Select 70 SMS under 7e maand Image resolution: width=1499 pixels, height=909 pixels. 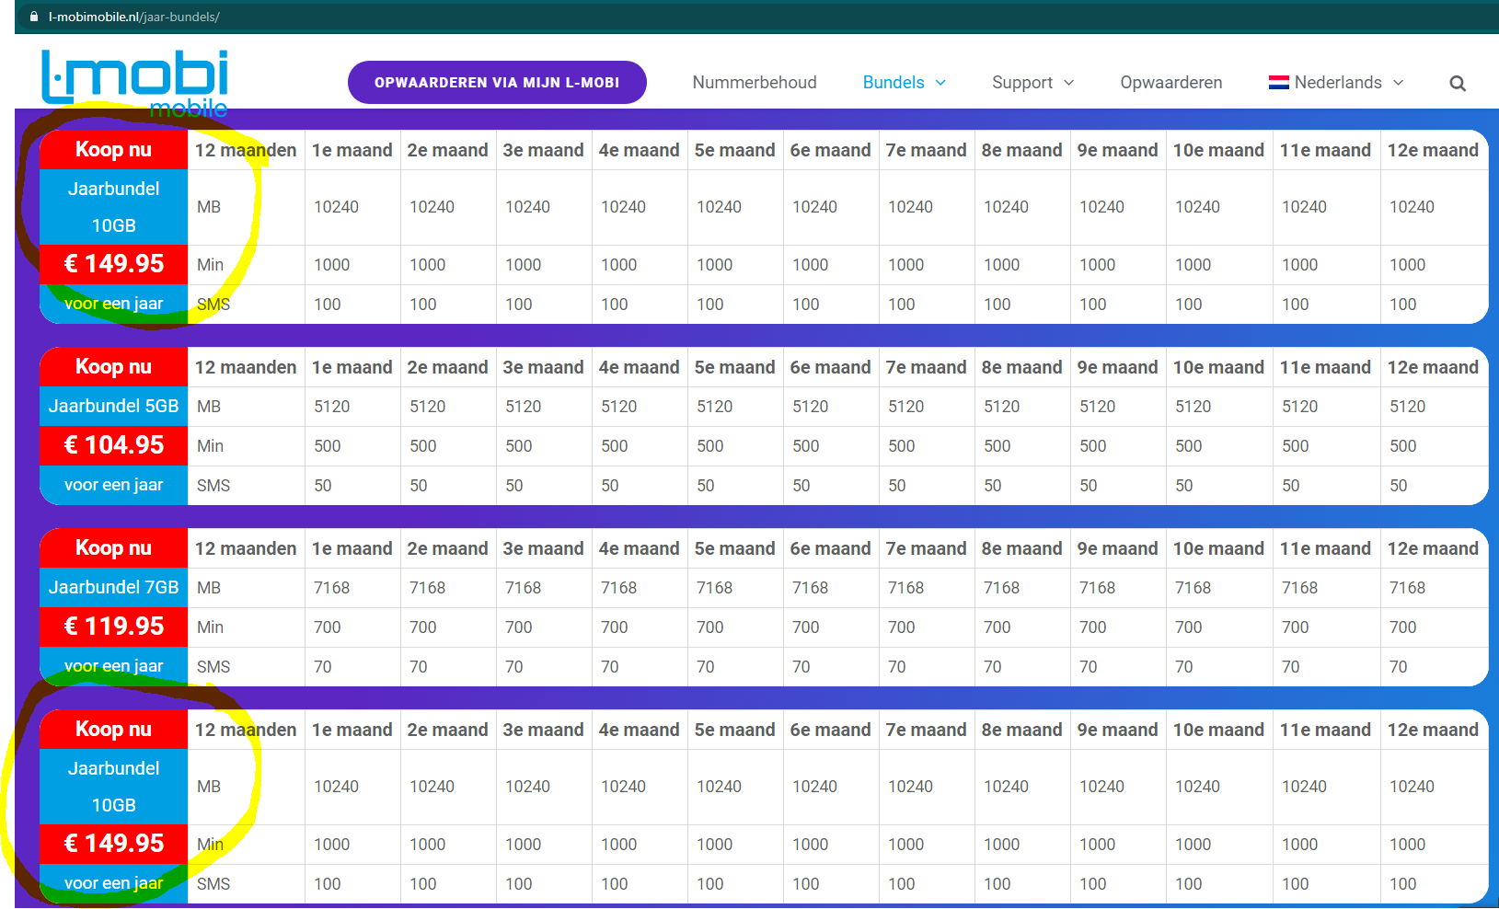click(x=897, y=667)
